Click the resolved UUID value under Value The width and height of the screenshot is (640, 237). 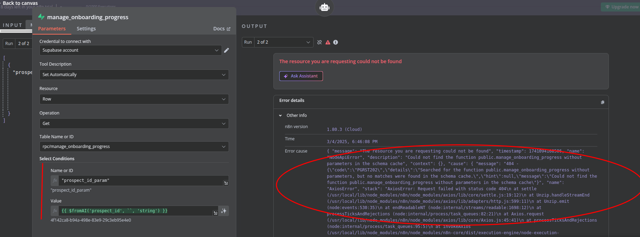(91, 220)
